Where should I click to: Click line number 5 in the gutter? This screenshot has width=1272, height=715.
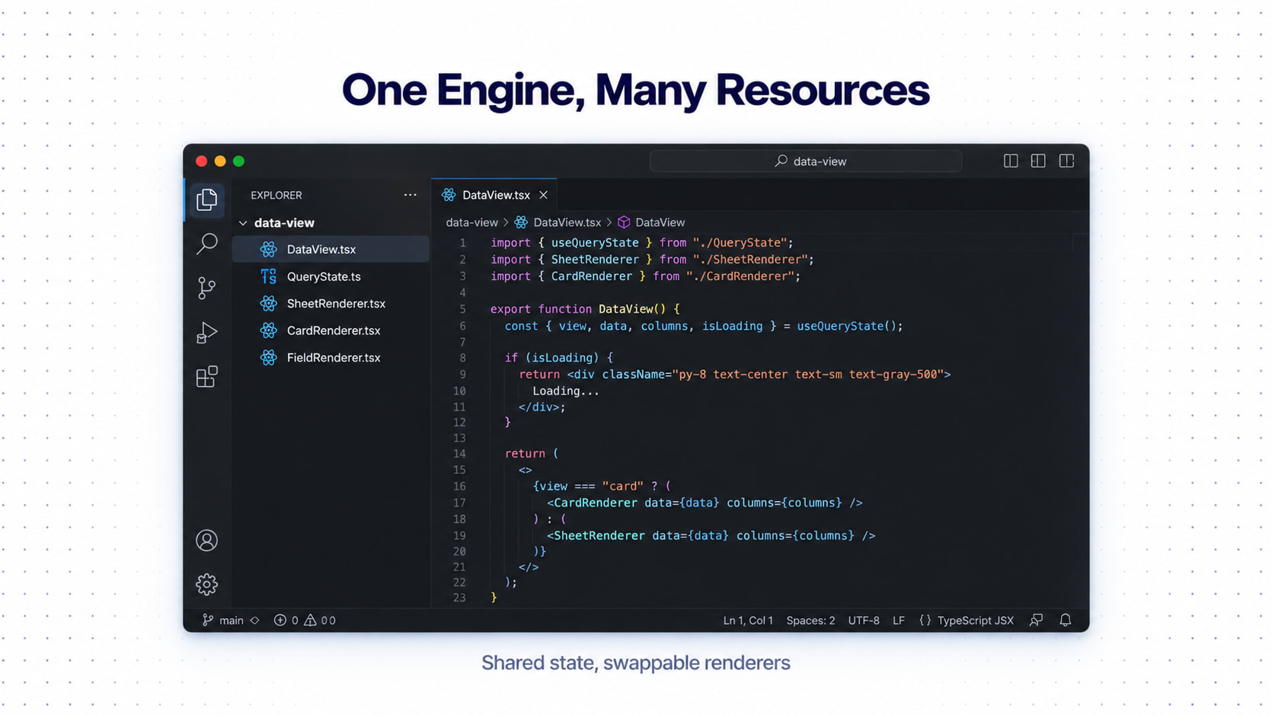462,309
